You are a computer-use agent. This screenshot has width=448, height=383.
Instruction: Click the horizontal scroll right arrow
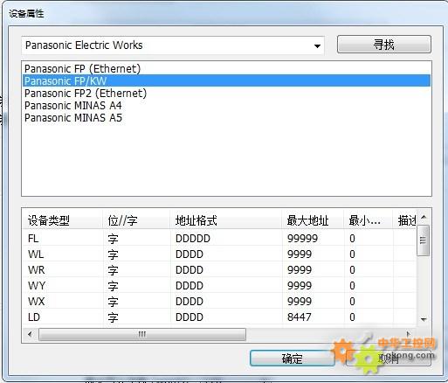point(409,334)
